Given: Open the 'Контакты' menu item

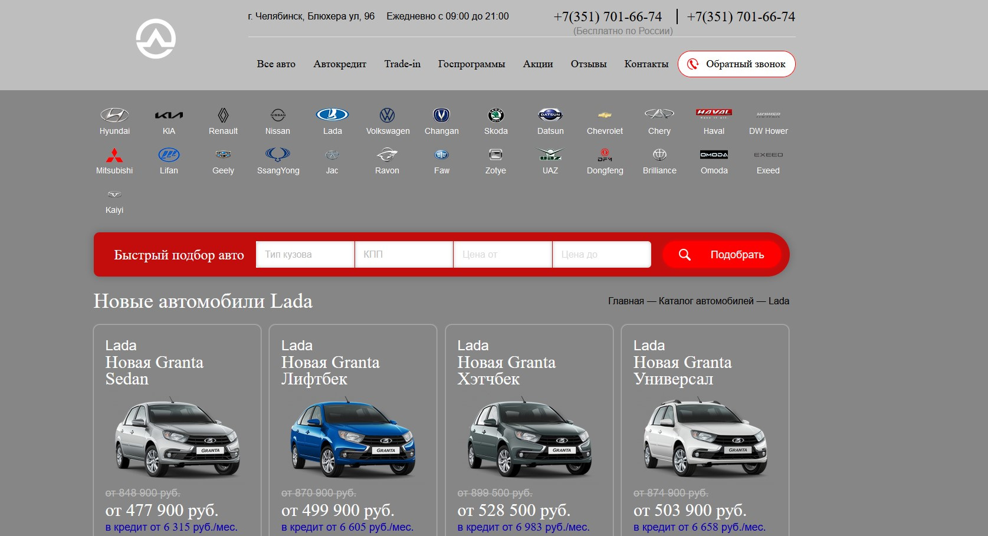Looking at the screenshot, I should pos(646,64).
